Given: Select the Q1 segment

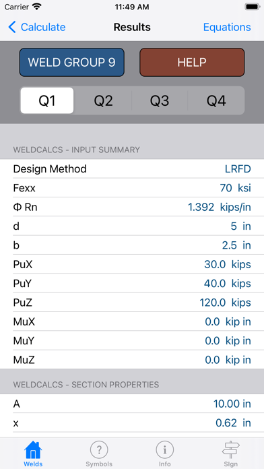Looking at the screenshot, I should click(x=47, y=101).
